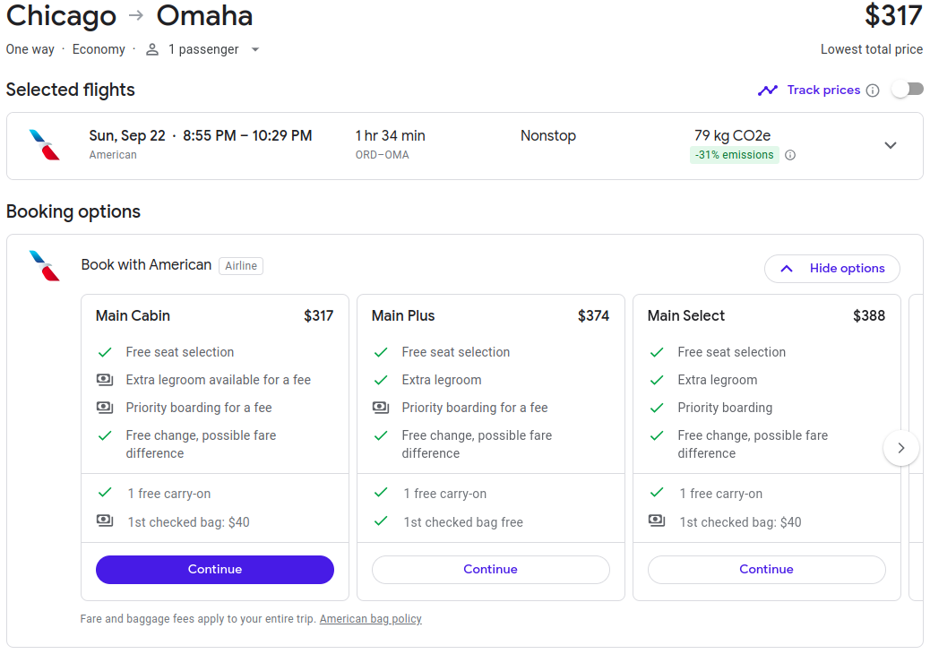This screenshot has width=930, height=654.
Task: Click the info icon next to Track prices label
Action: tap(873, 90)
